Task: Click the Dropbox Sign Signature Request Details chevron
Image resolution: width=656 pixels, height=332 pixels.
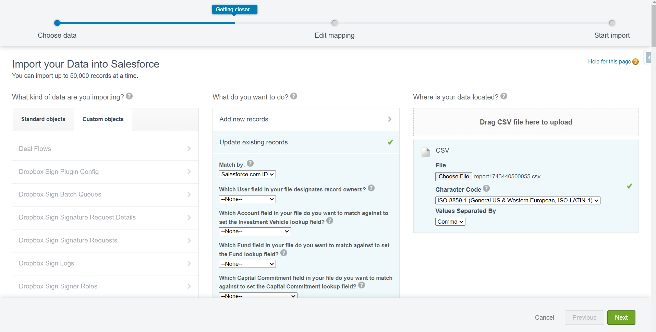Action: pyautogui.click(x=189, y=217)
